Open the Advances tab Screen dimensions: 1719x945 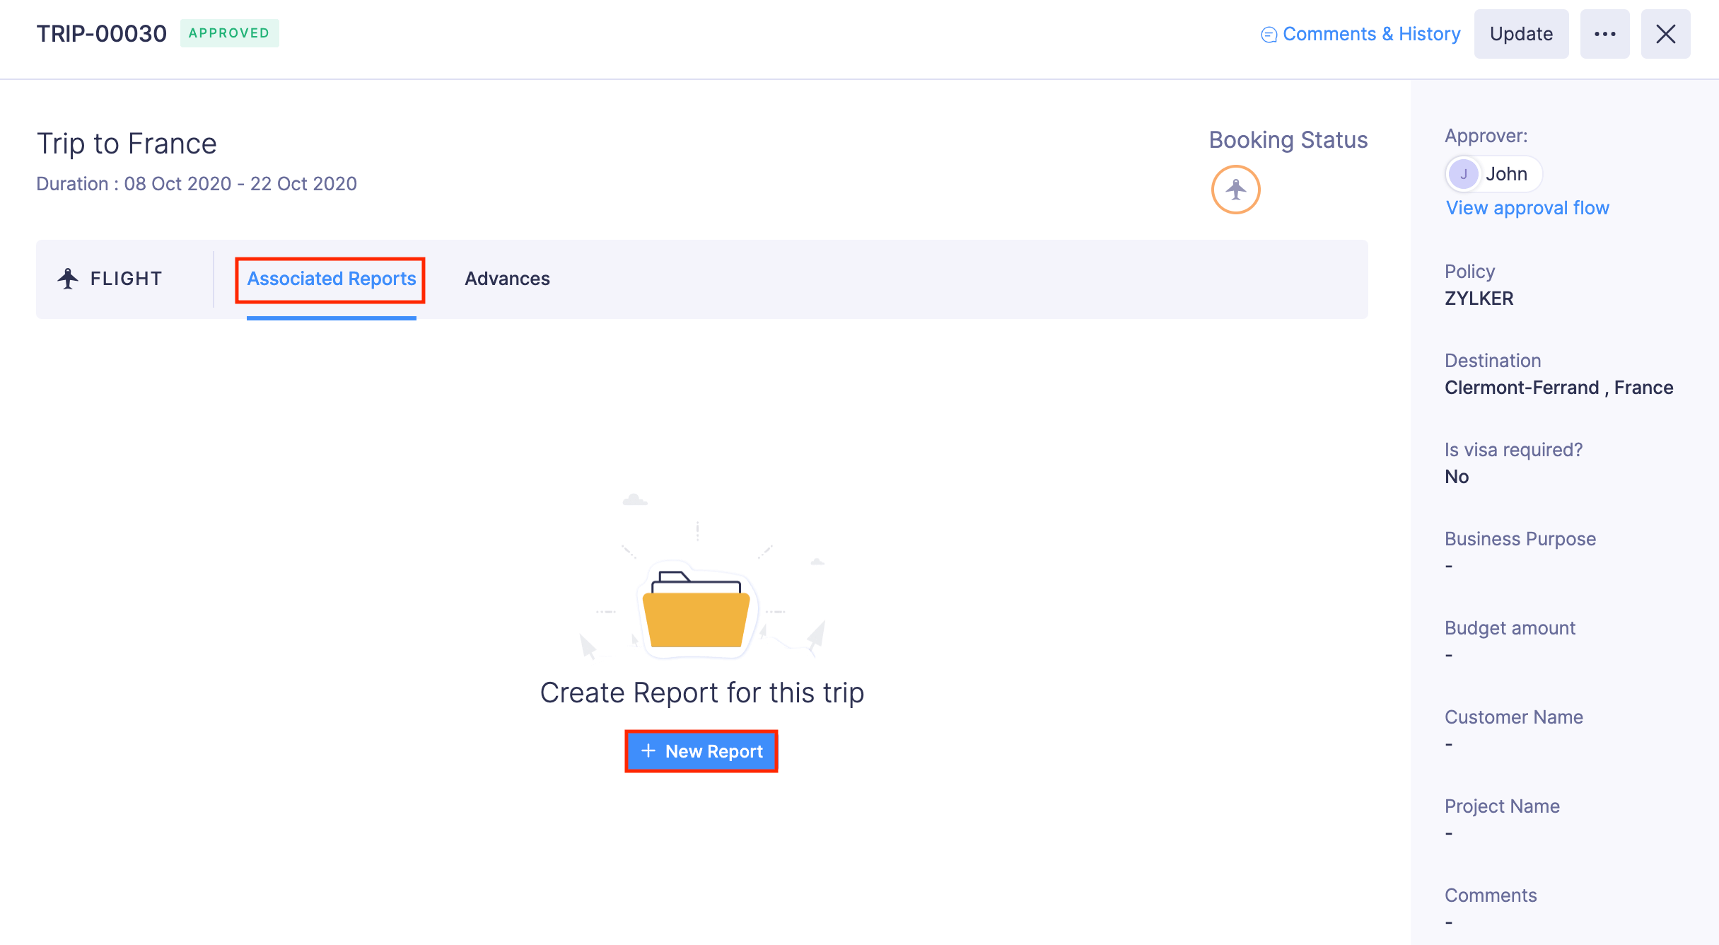click(507, 279)
